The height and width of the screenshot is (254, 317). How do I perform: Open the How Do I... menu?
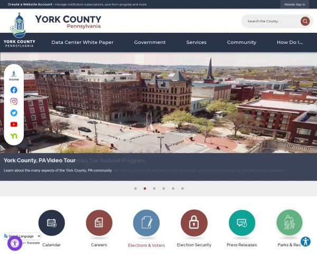(x=290, y=42)
